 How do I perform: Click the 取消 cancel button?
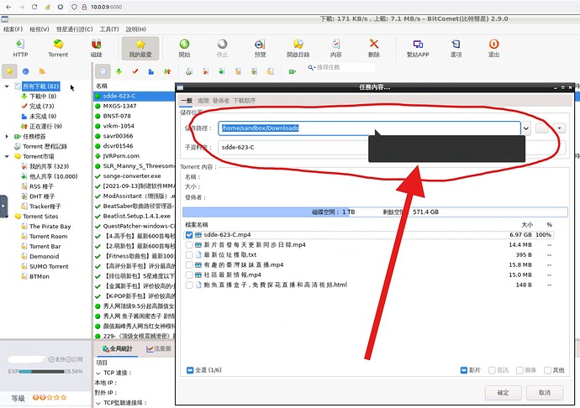(x=545, y=392)
